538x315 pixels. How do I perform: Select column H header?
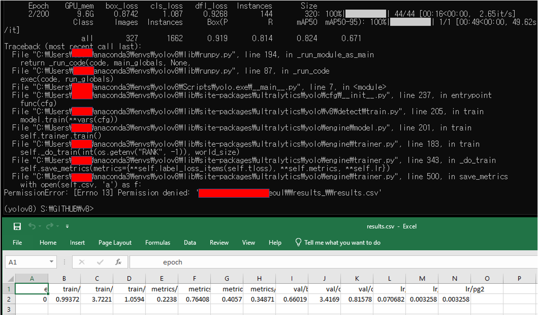[x=260, y=278]
